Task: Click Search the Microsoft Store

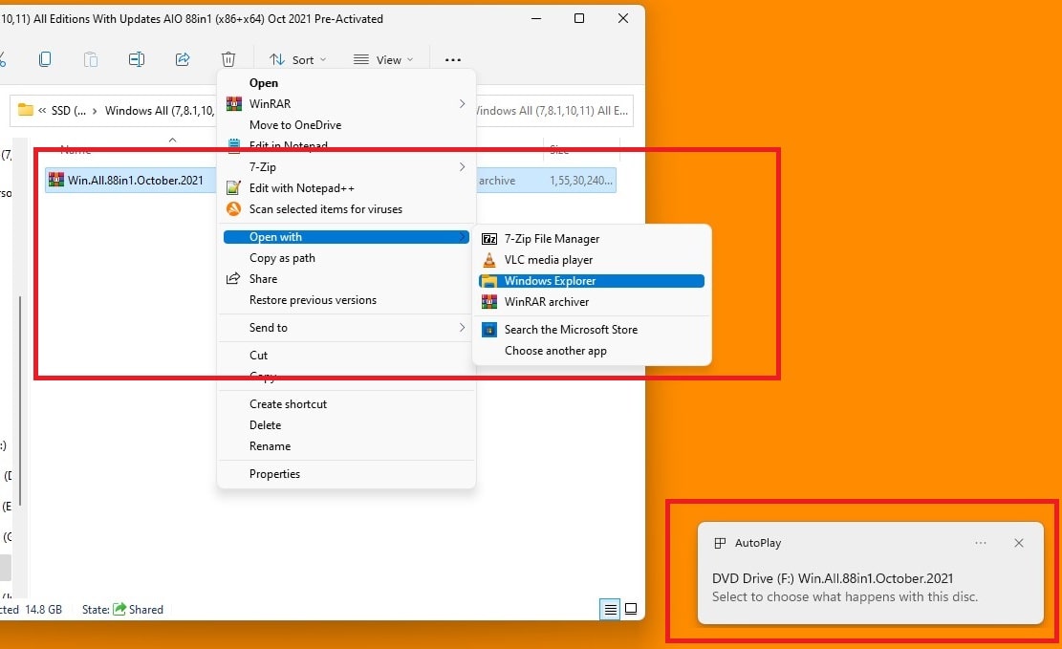Action: [x=569, y=329]
